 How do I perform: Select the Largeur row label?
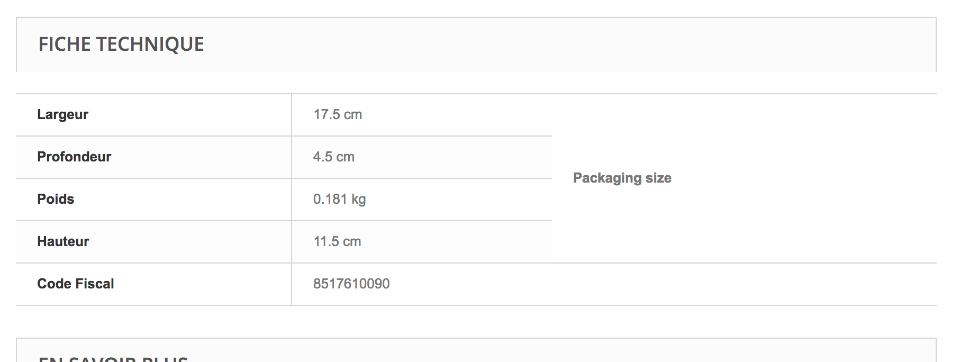tap(62, 114)
